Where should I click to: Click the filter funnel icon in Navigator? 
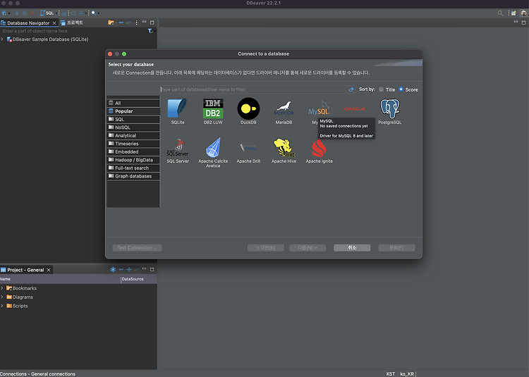[x=150, y=31]
